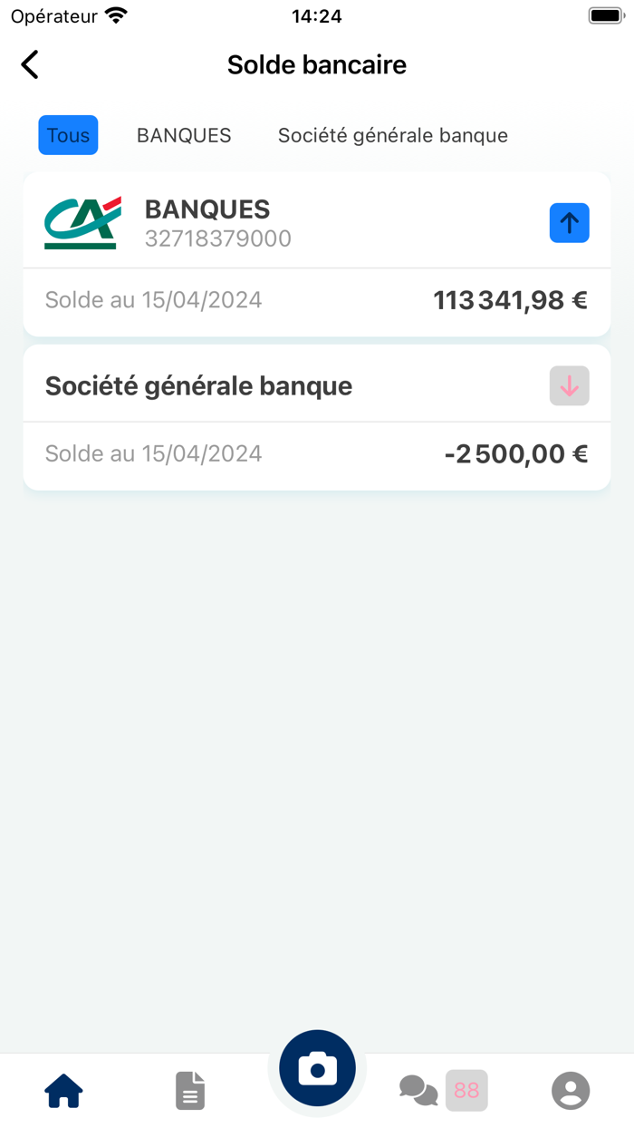Tap the Crédit Agricole bank logo

(x=82, y=220)
